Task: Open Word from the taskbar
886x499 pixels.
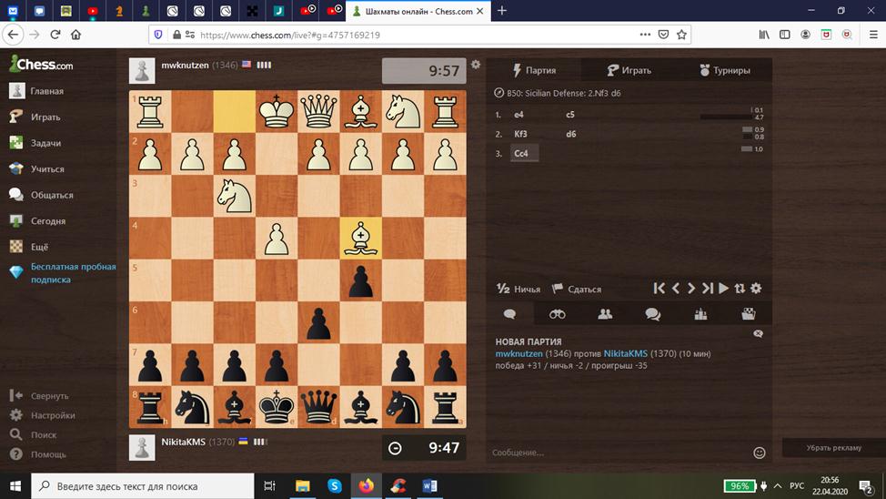Action: (430, 486)
